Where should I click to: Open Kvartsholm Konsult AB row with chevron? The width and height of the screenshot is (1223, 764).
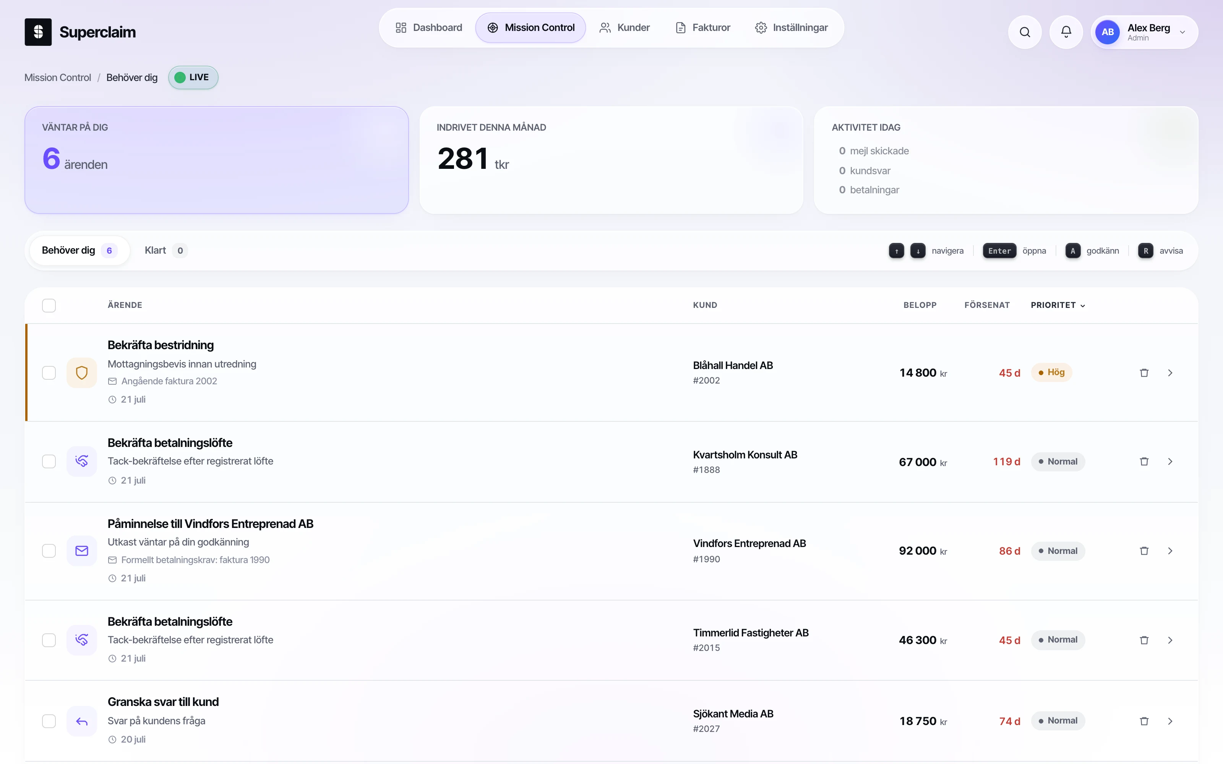point(1170,461)
